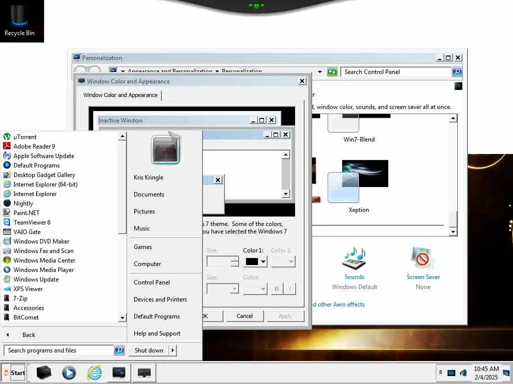Open Help and Support
Viewport: 513px width, 384px height.
(x=157, y=333)
